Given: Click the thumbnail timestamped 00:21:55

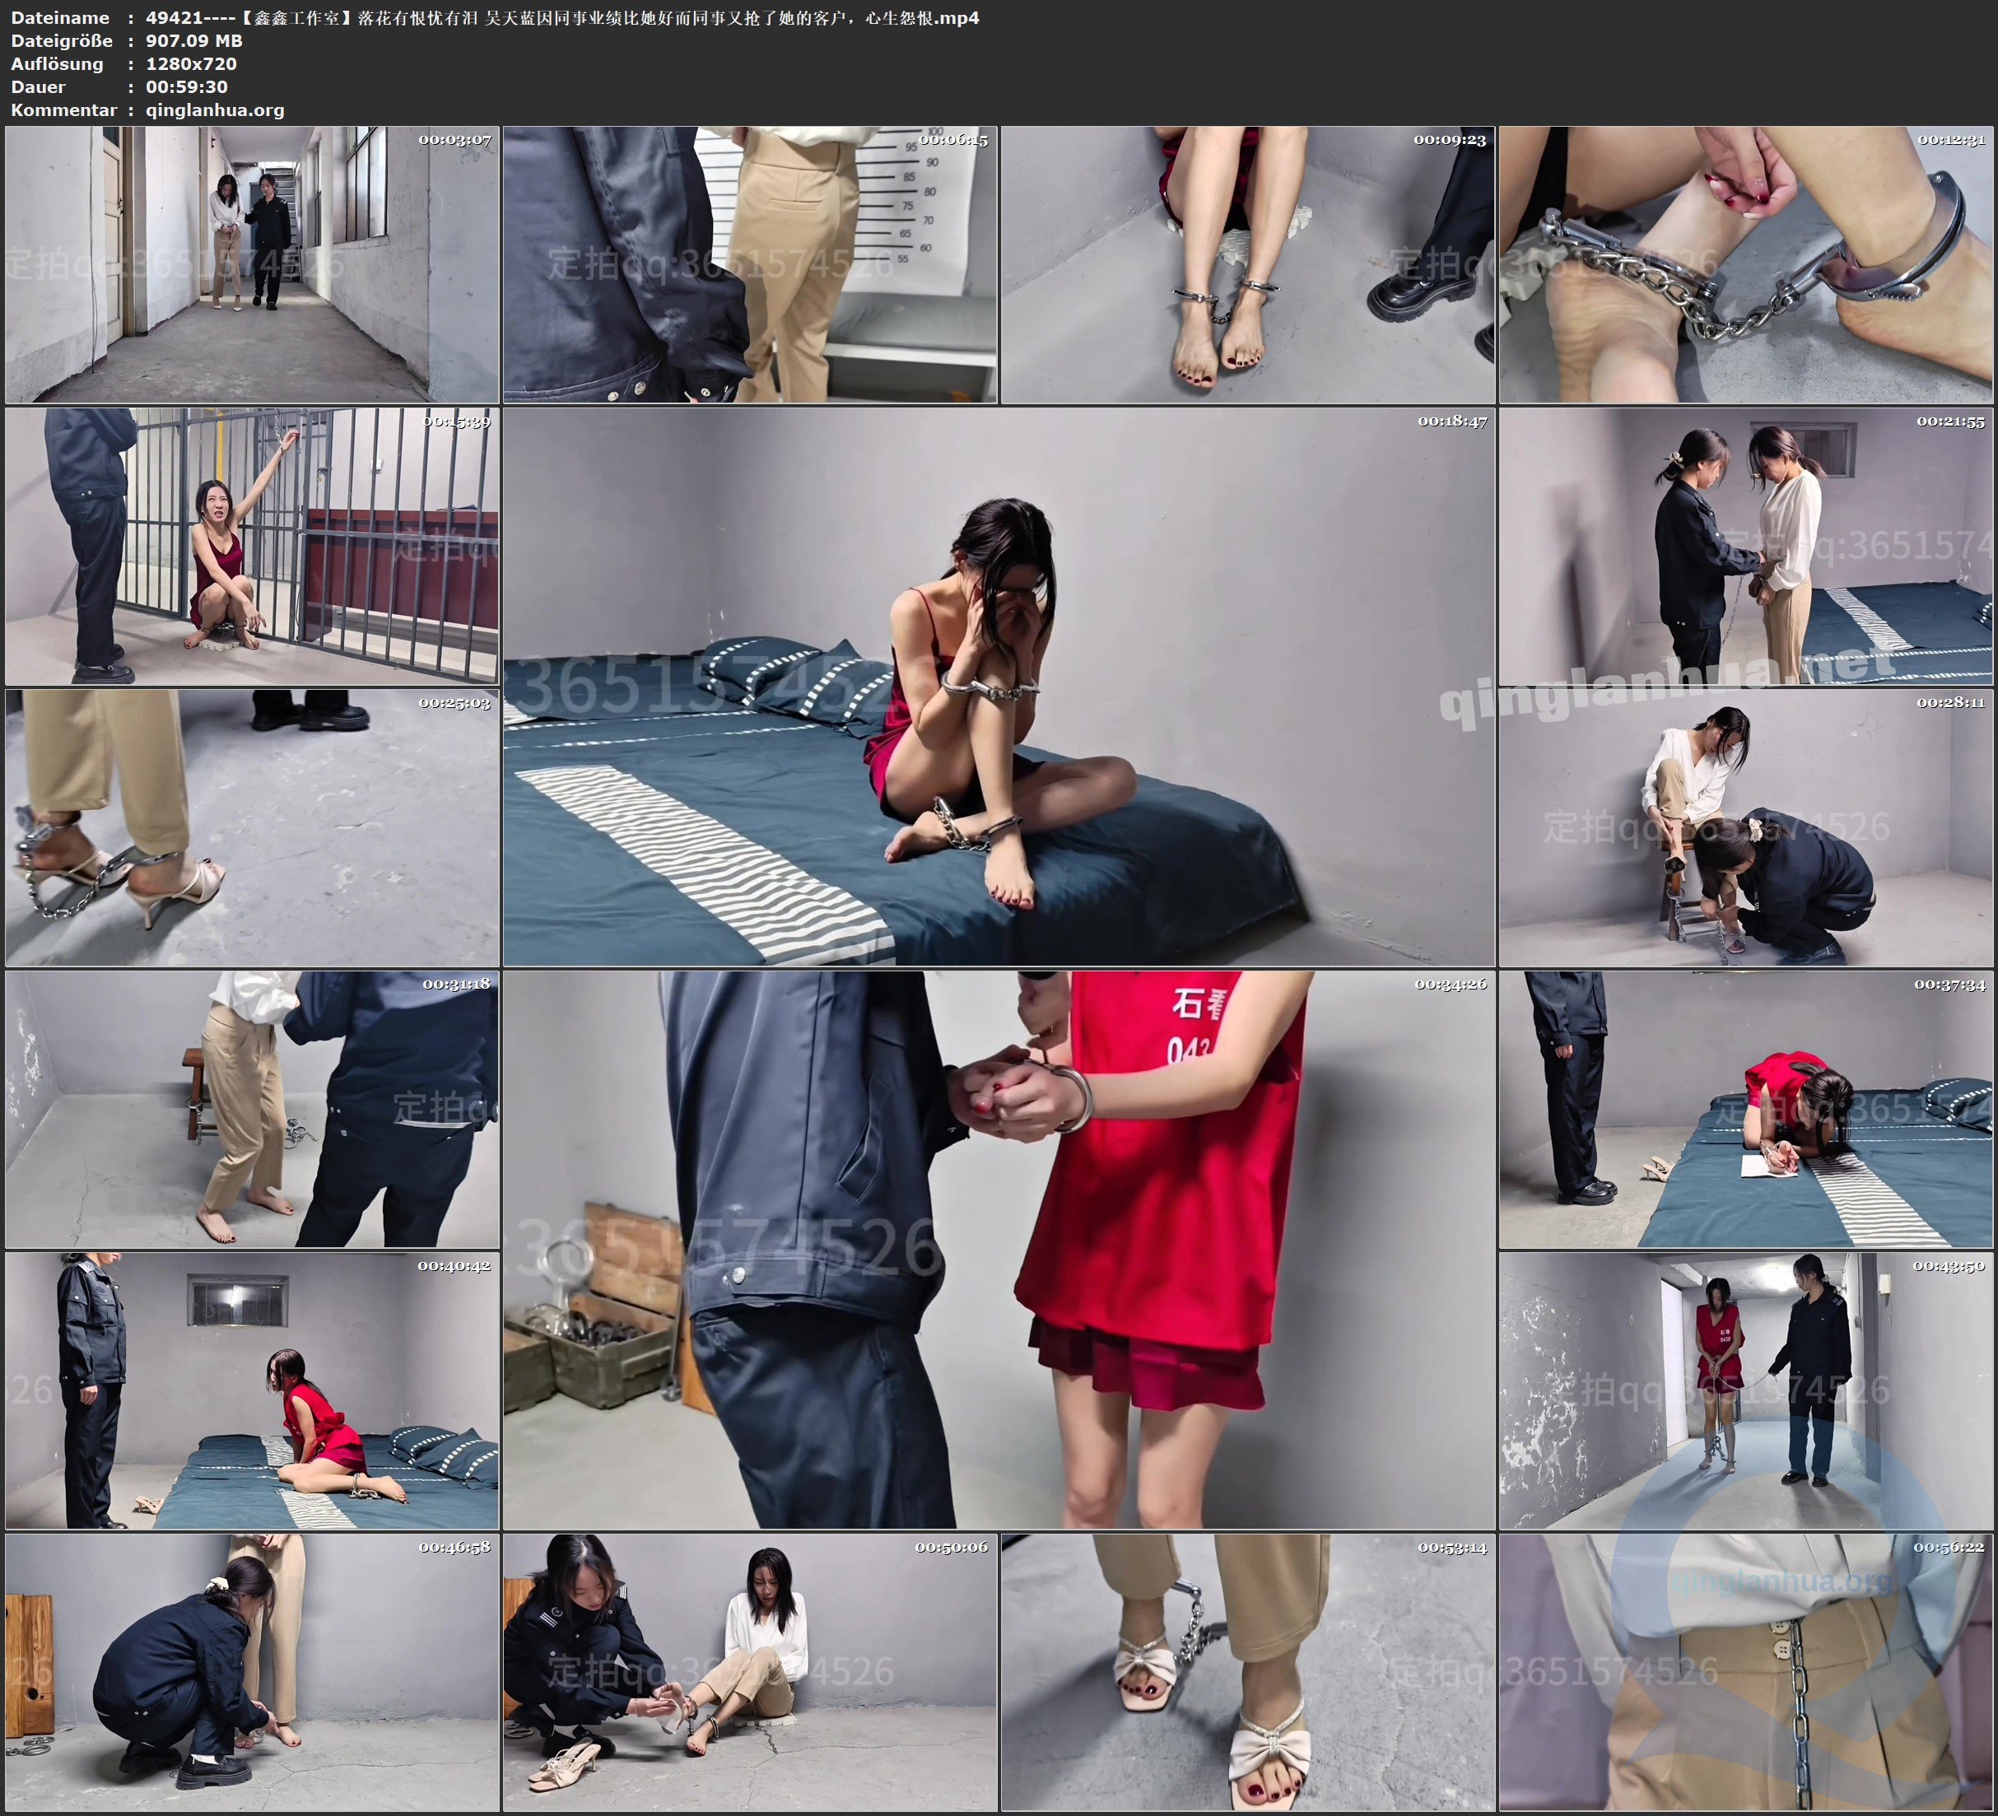Looking at the screenshot, I should coord(1746,545).
